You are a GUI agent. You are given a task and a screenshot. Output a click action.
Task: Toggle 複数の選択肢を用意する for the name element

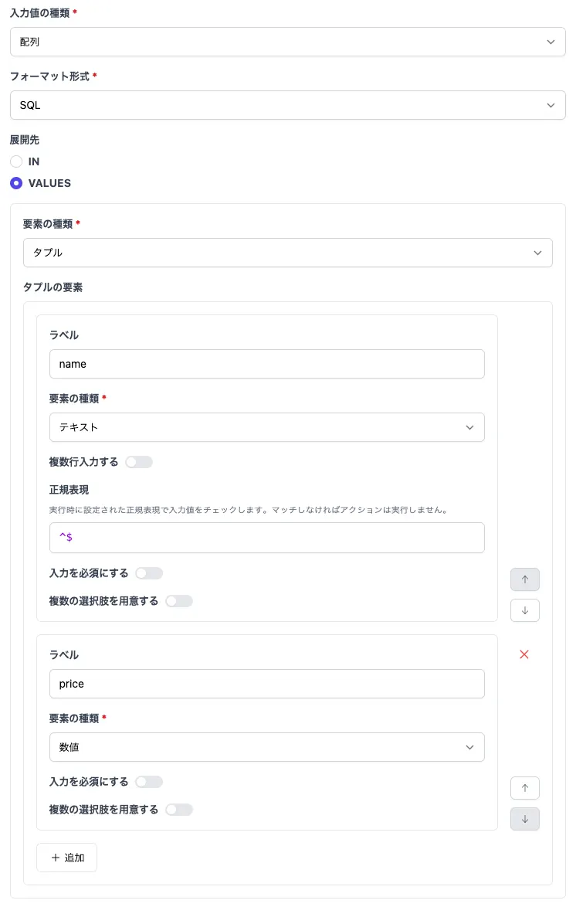click(178, 601)
